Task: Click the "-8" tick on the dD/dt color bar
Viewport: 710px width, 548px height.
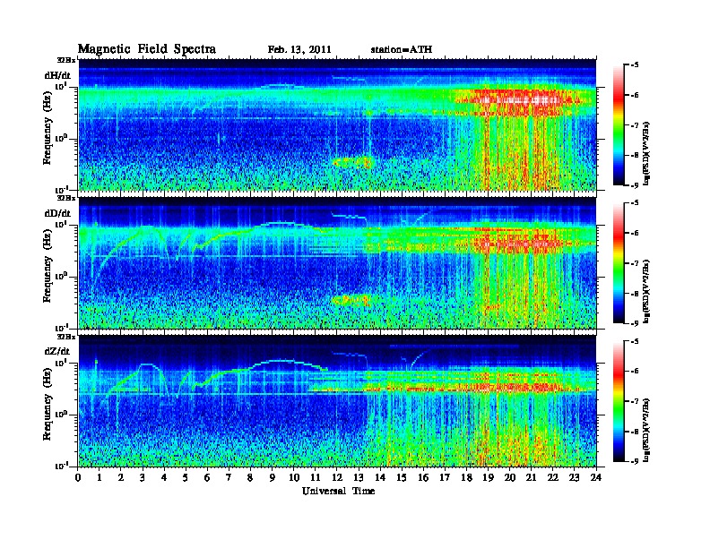Action: 635,293
